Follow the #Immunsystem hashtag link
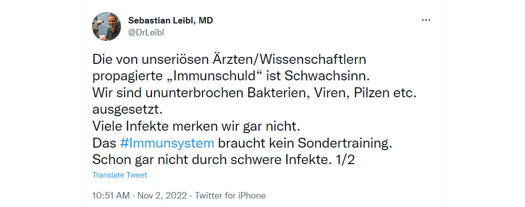Screen dimensions: 525x207 [166, 144]
